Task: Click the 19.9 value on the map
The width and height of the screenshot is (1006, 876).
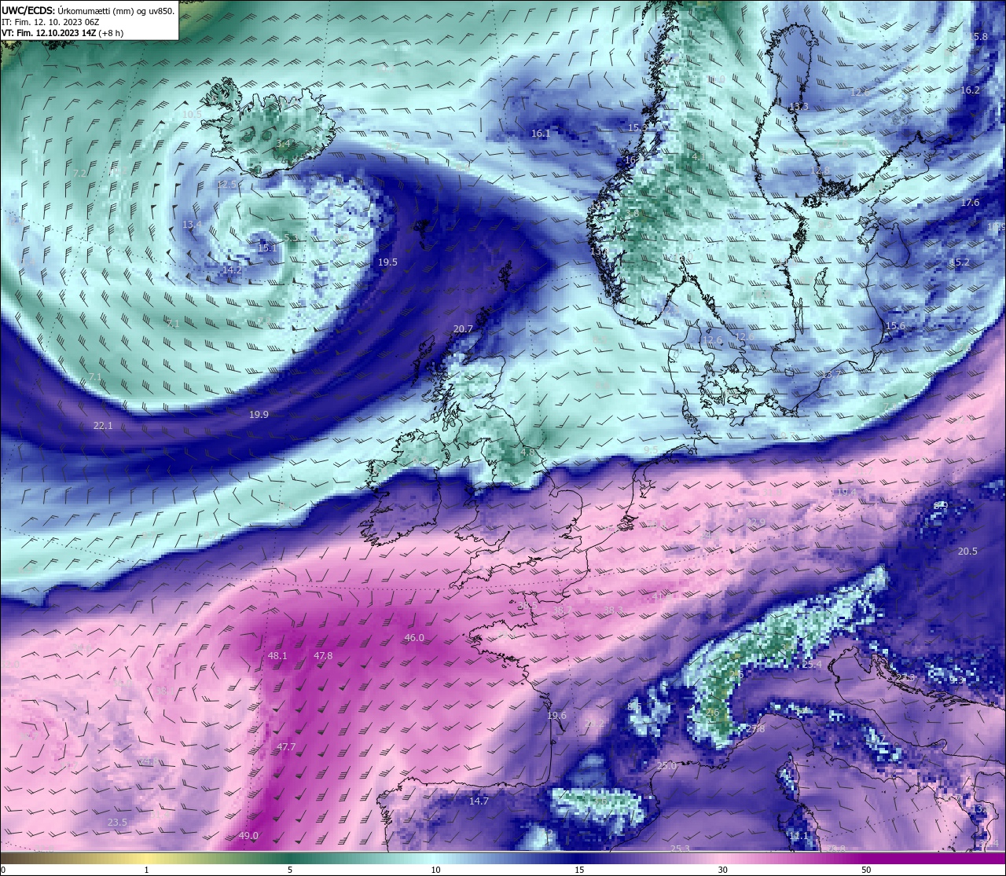Action: coord(259,414)
